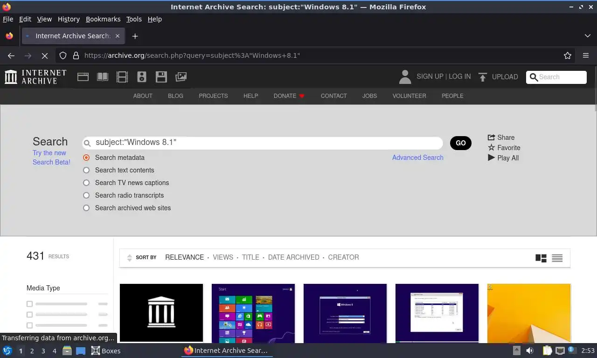Launch Boxes from the taskbar
597x358 pixels.
click(106, 351)
